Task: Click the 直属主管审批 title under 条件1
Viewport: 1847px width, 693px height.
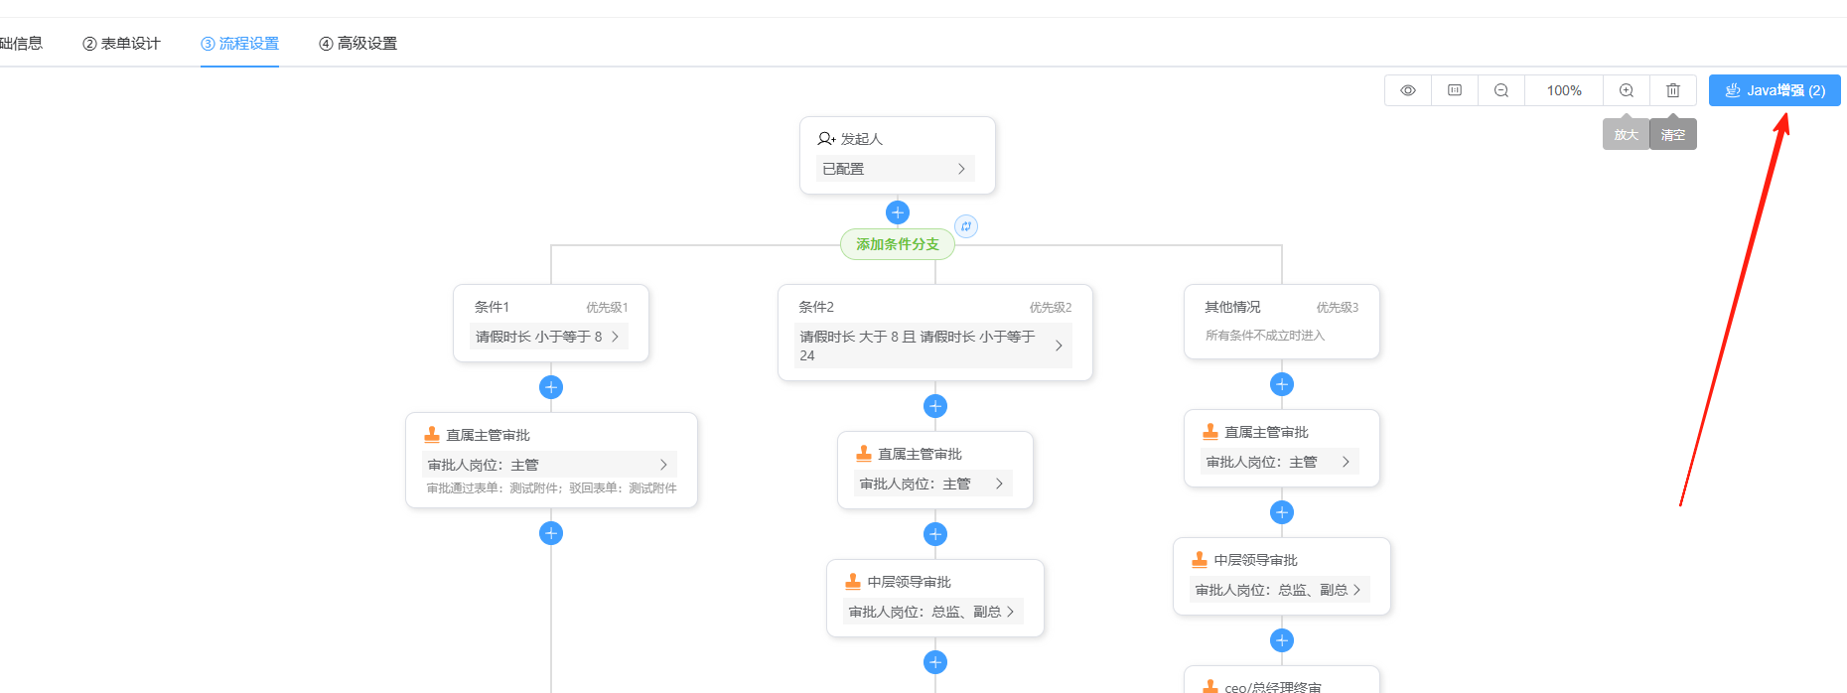Action: click(488, 435)
